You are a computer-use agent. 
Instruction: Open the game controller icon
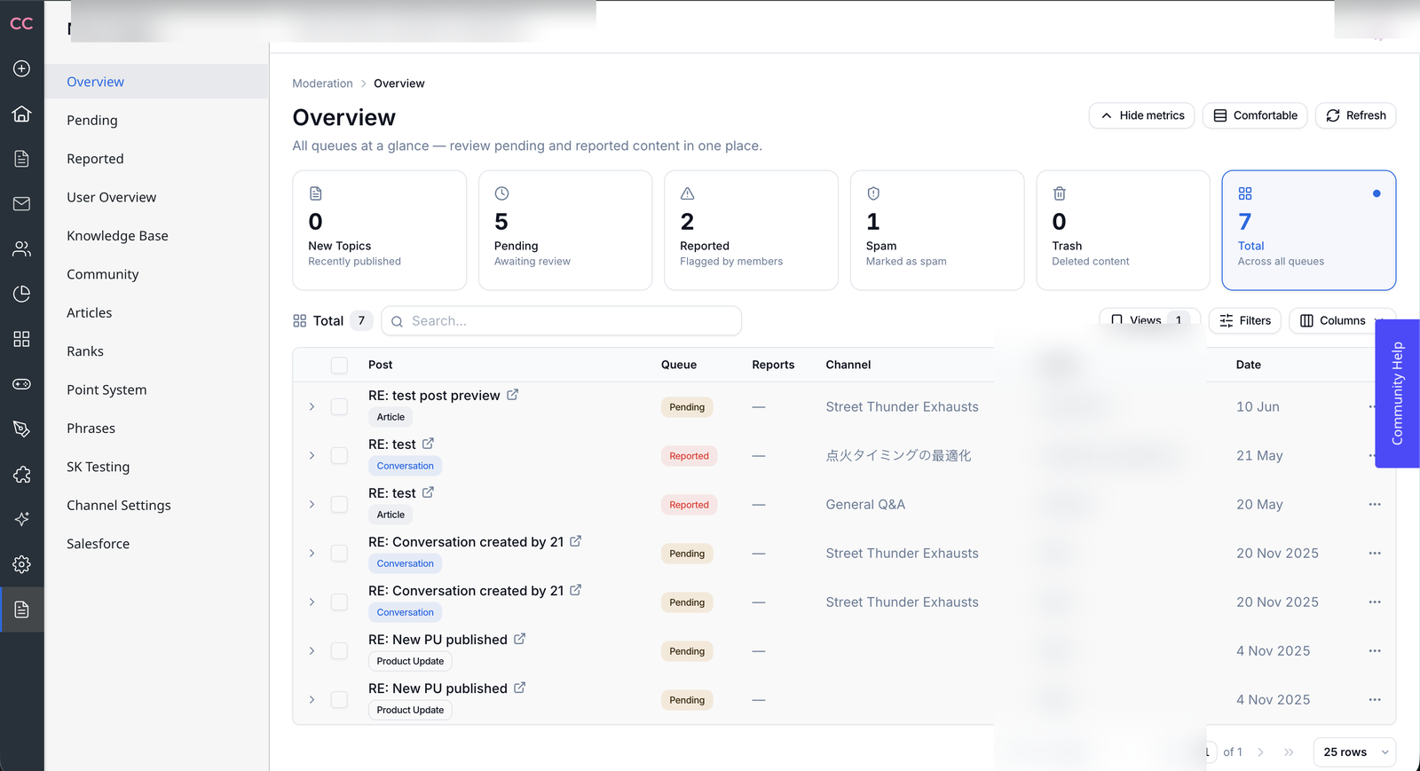pos(21,384)
